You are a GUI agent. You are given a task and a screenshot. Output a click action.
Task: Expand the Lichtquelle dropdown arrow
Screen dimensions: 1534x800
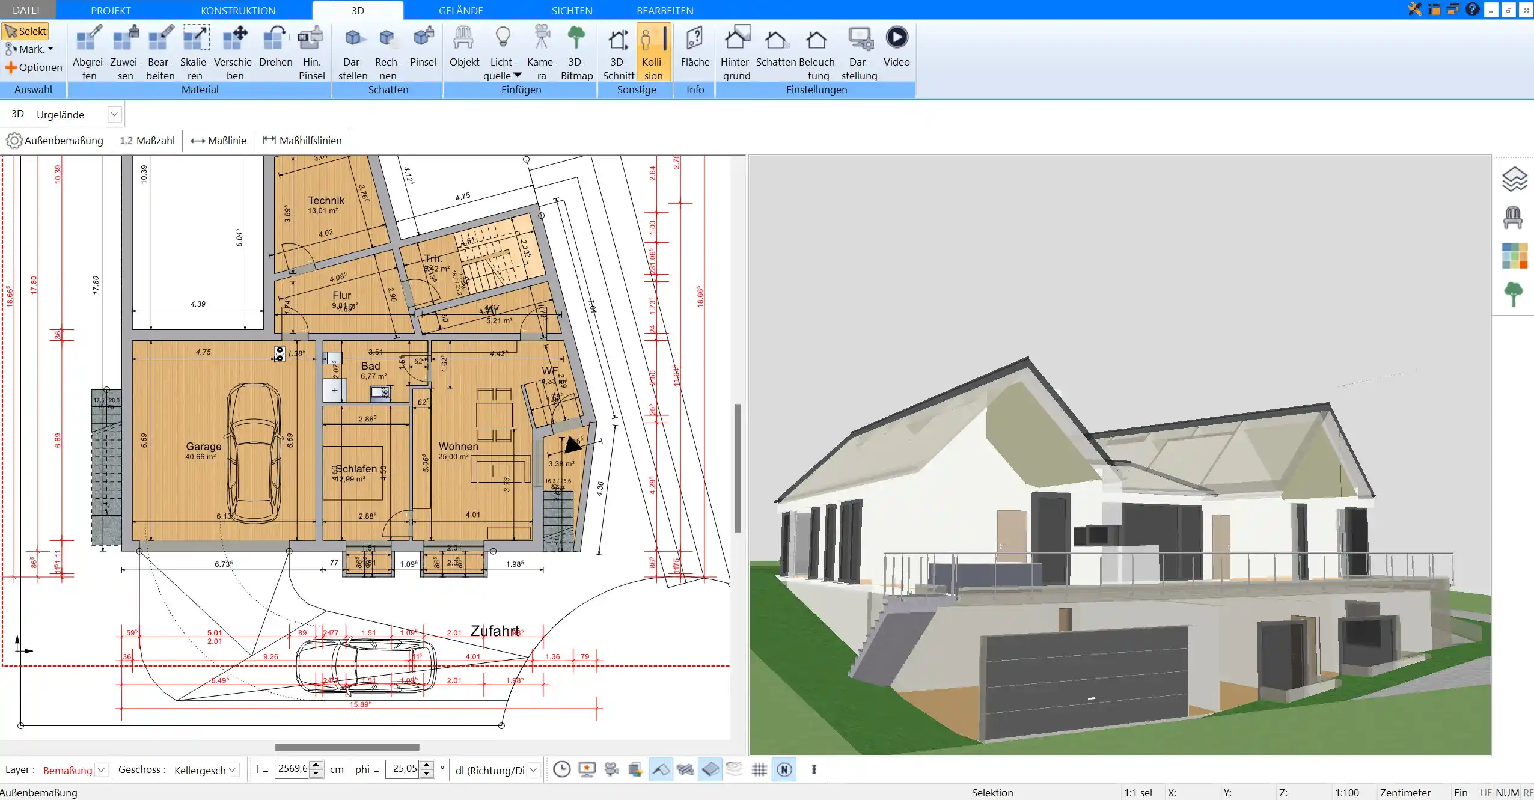(x=518, y=76)
